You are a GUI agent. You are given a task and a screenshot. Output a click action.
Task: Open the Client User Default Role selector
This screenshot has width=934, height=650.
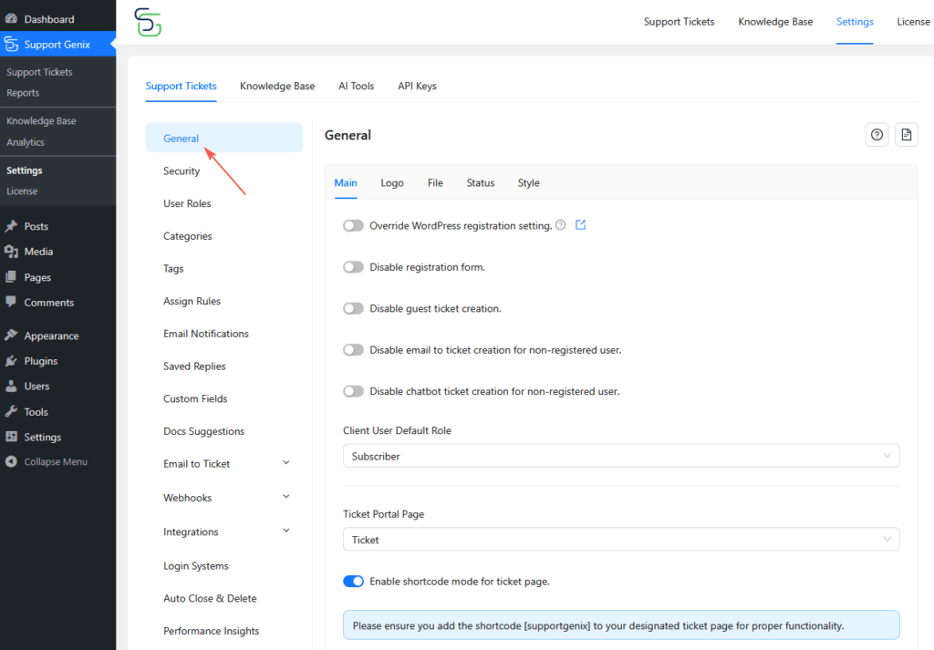tap(620, 455)
